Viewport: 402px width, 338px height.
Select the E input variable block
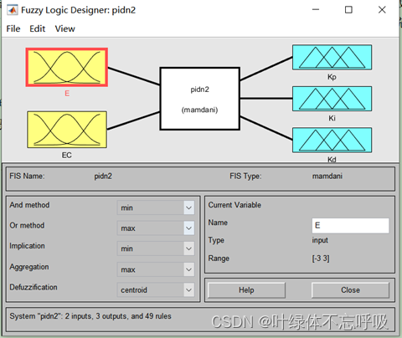pos(67,67)
